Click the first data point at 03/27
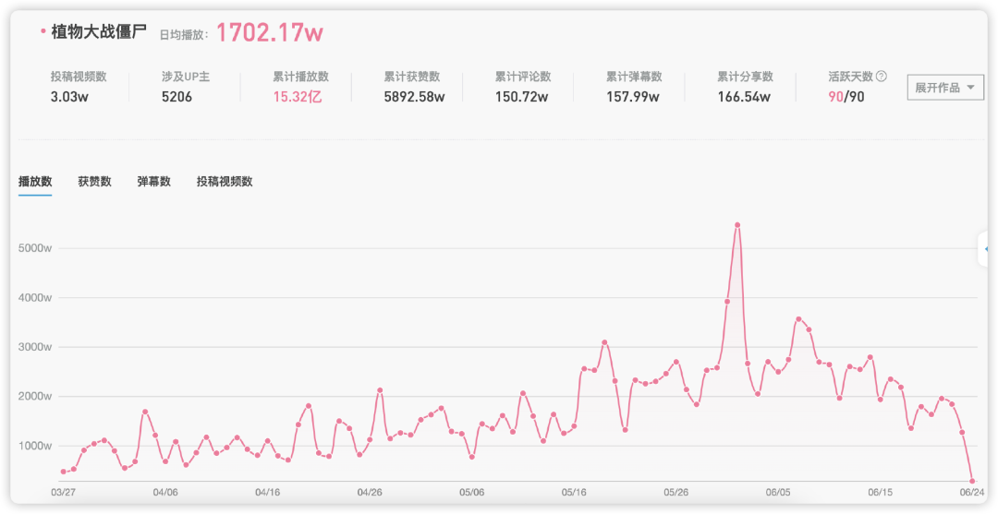Viewport: 998px width, 514px height. click(63, 472)
